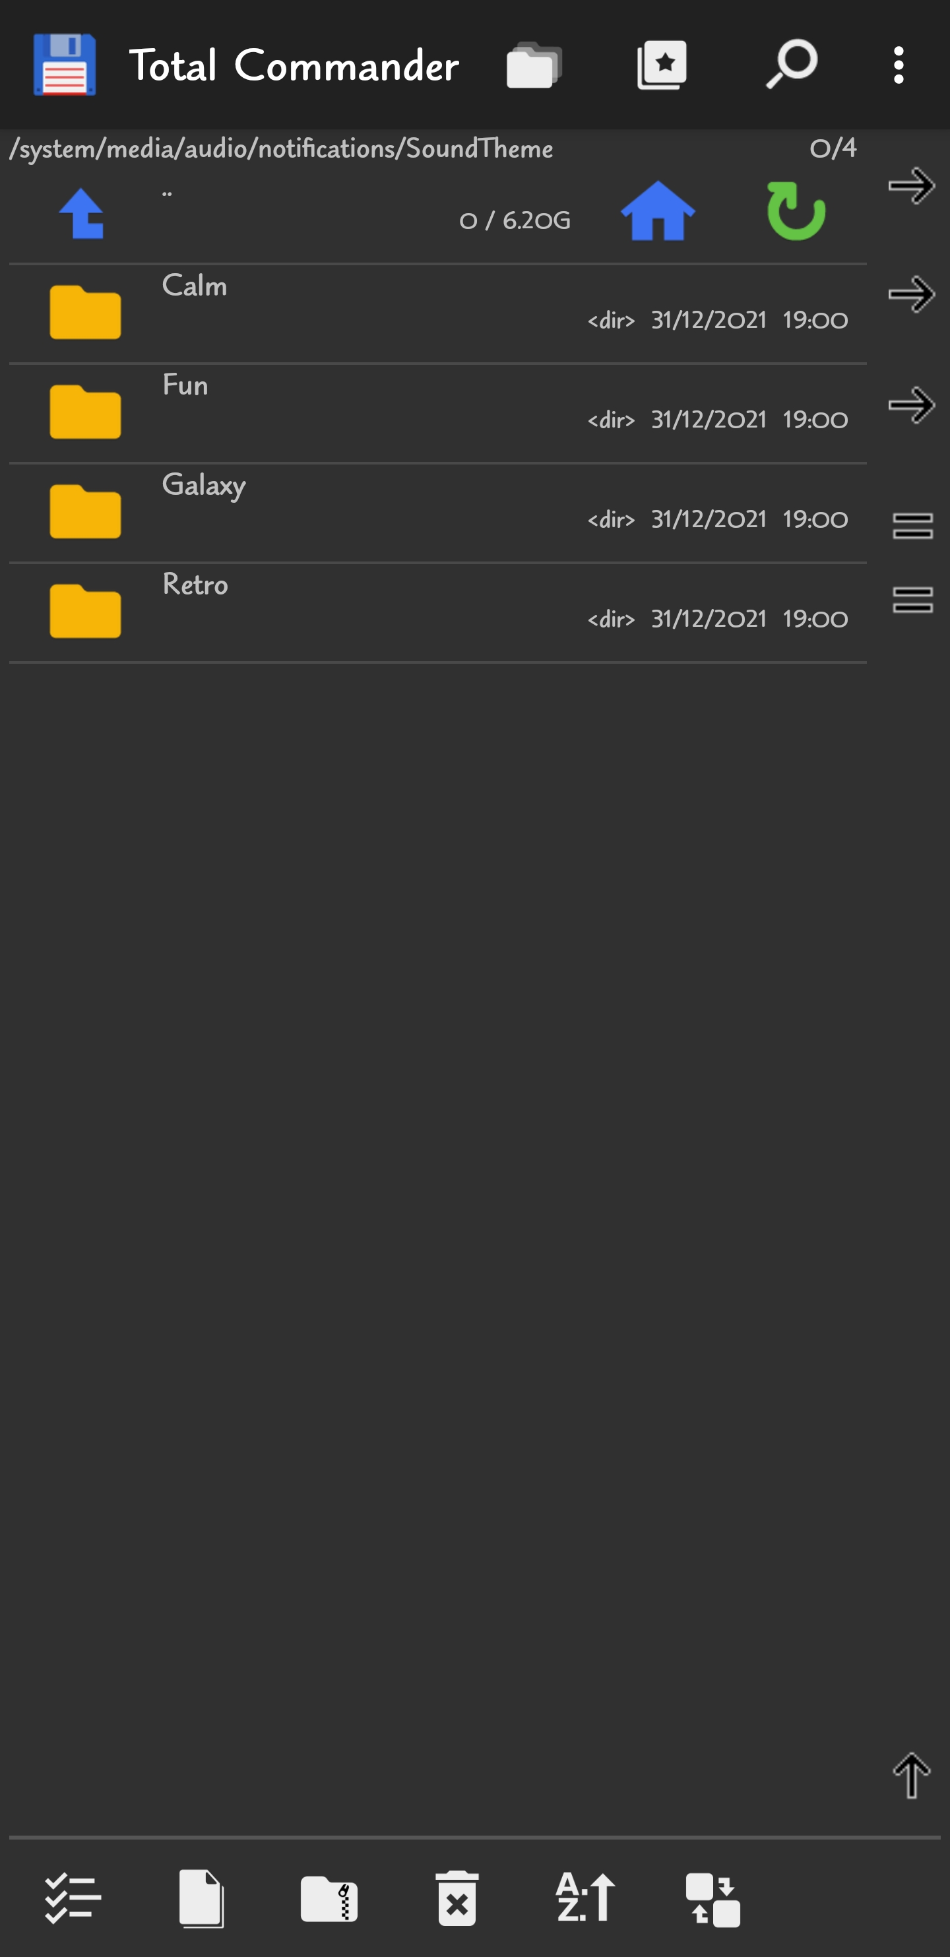Select the Retro folder icon
The width and height of the screenshot is (950, 1957).
pyautogui.click(x=85, y=611)
